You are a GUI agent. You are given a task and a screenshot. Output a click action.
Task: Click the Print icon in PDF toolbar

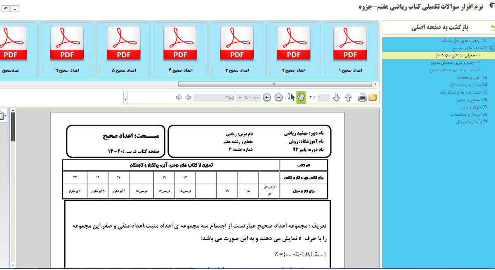pos(362,98)
